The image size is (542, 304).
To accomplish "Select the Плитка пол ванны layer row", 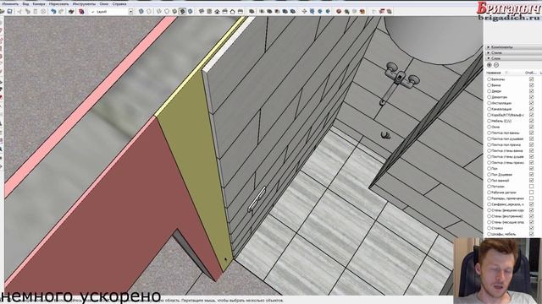I will 506,133.
